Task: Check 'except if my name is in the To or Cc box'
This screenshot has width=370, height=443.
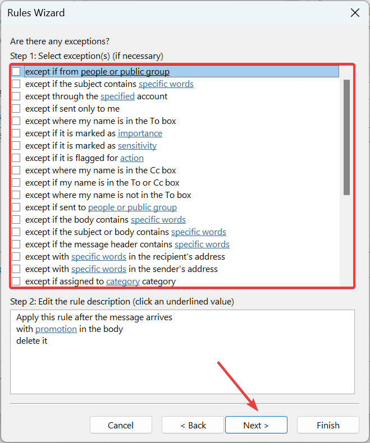Action: pos(16,182)
